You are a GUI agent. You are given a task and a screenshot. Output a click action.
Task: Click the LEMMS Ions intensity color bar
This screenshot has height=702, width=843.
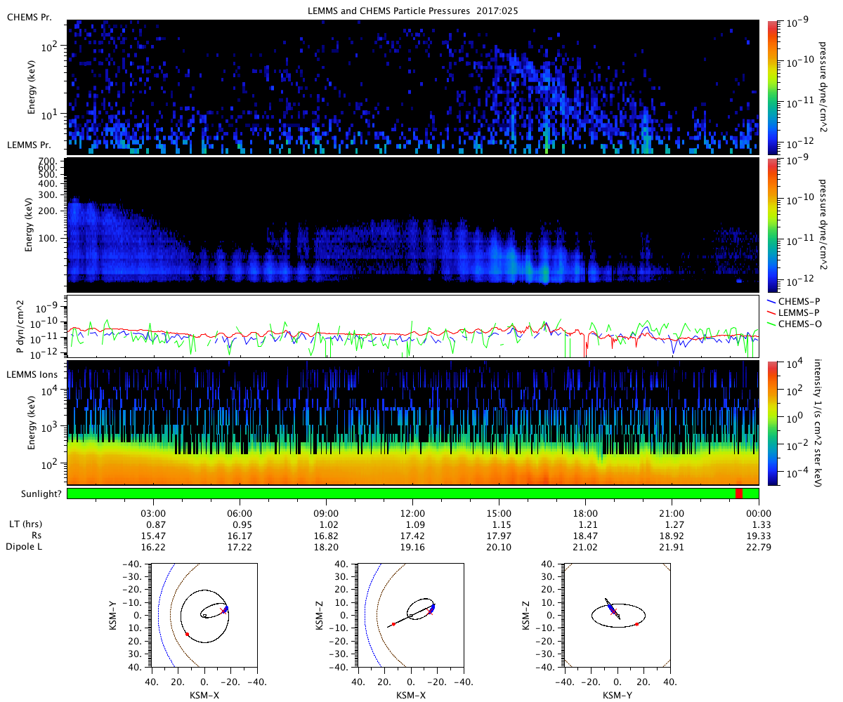coord(771,422)
